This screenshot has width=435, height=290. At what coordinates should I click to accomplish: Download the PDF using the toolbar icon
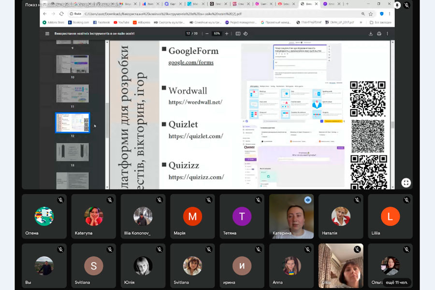[371, 34]
